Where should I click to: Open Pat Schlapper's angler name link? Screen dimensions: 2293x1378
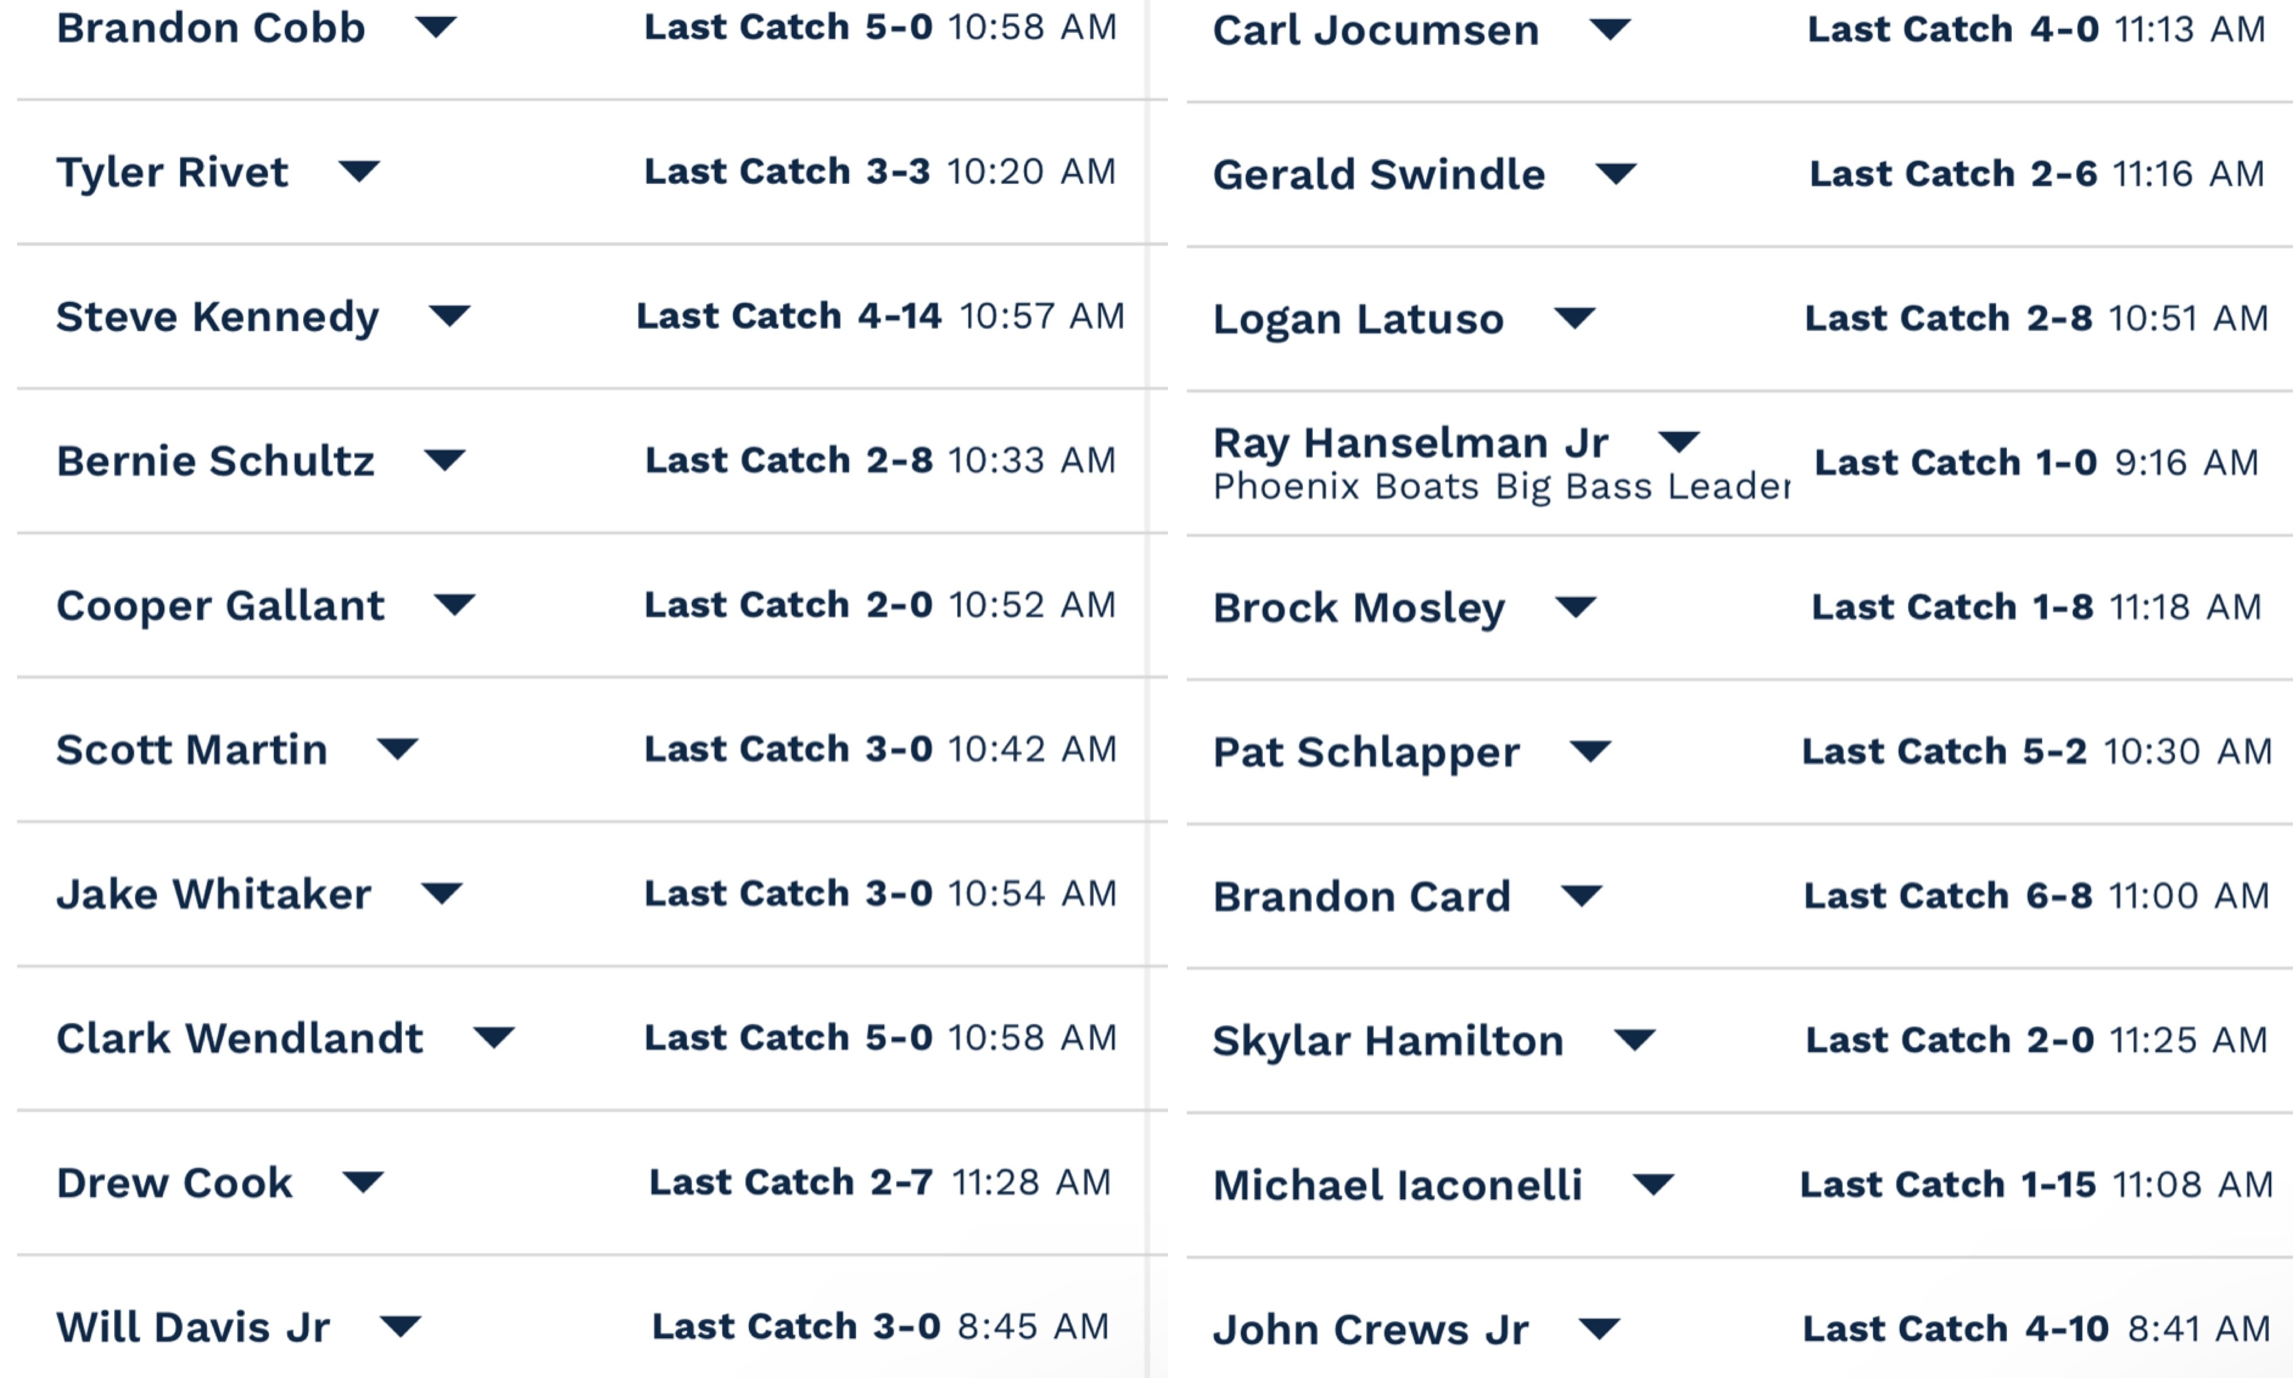[x=1365, y=751]
